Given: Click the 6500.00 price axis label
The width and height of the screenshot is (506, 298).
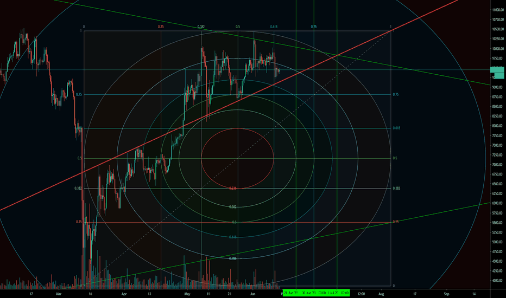Looking at the screenshot, I should [498, 184].
